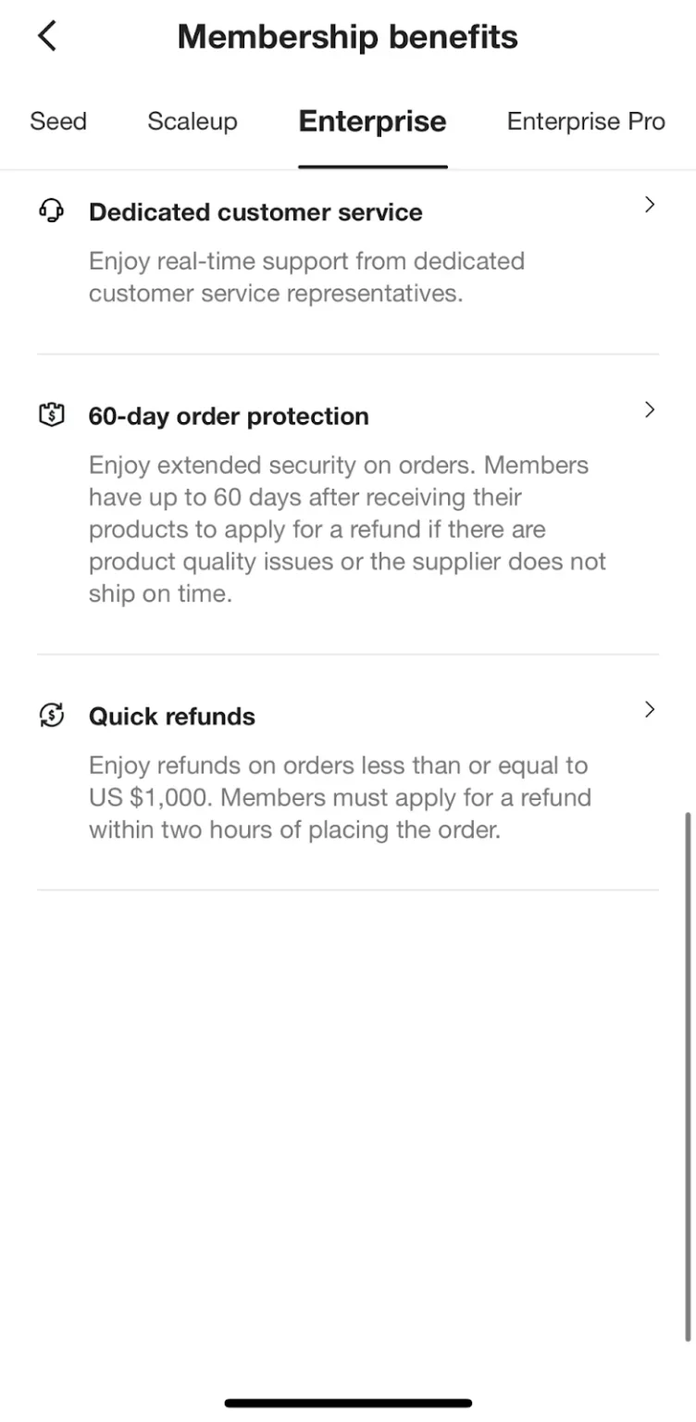Click the Membership benefits page title
The image size is (696, 1422).
tap(348, 37)
